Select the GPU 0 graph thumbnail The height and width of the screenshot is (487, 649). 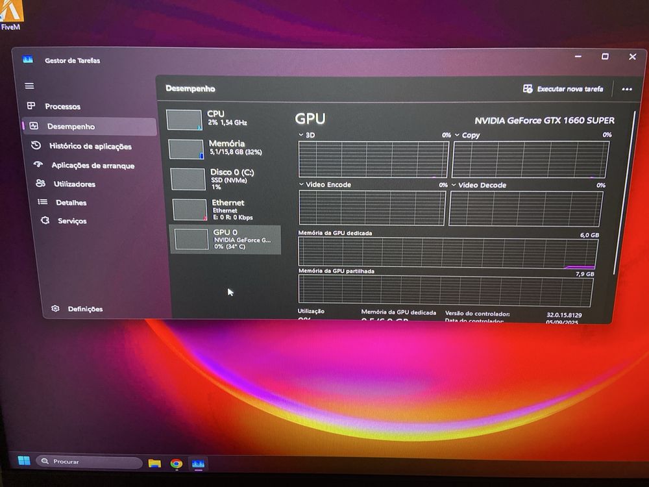191,239
